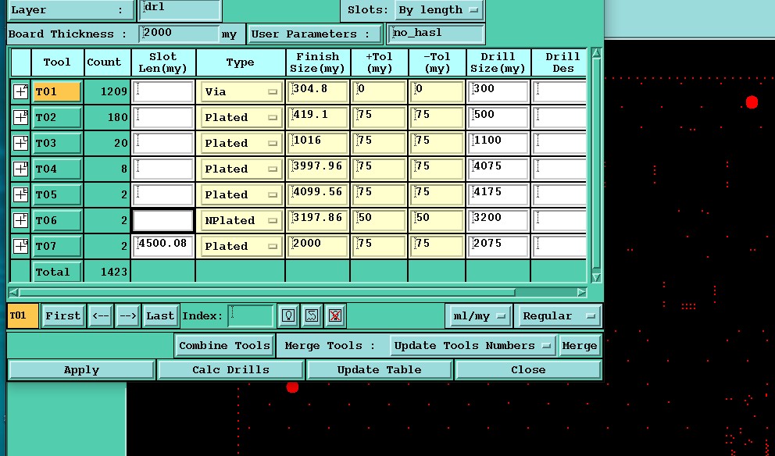Click the Combine Tools button

click(224, 345)
